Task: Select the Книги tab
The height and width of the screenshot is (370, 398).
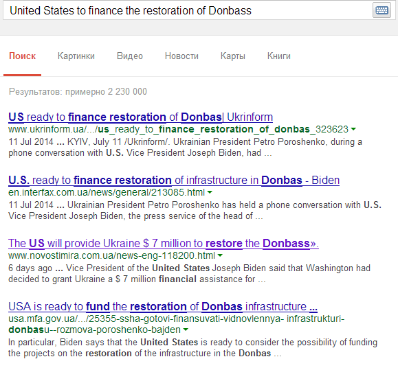Action: (278, 56)
